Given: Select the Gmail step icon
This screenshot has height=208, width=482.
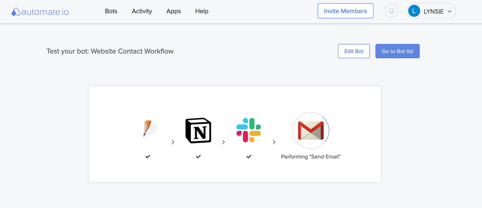Looking at the screenshot, I should tap(311, 130).
